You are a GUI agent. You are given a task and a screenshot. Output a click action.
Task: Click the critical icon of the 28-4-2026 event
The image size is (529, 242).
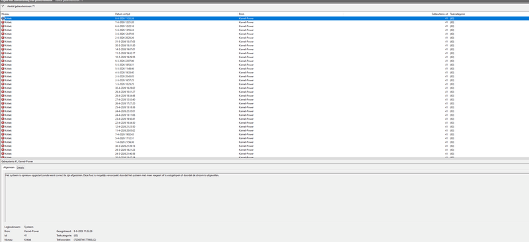3,96
